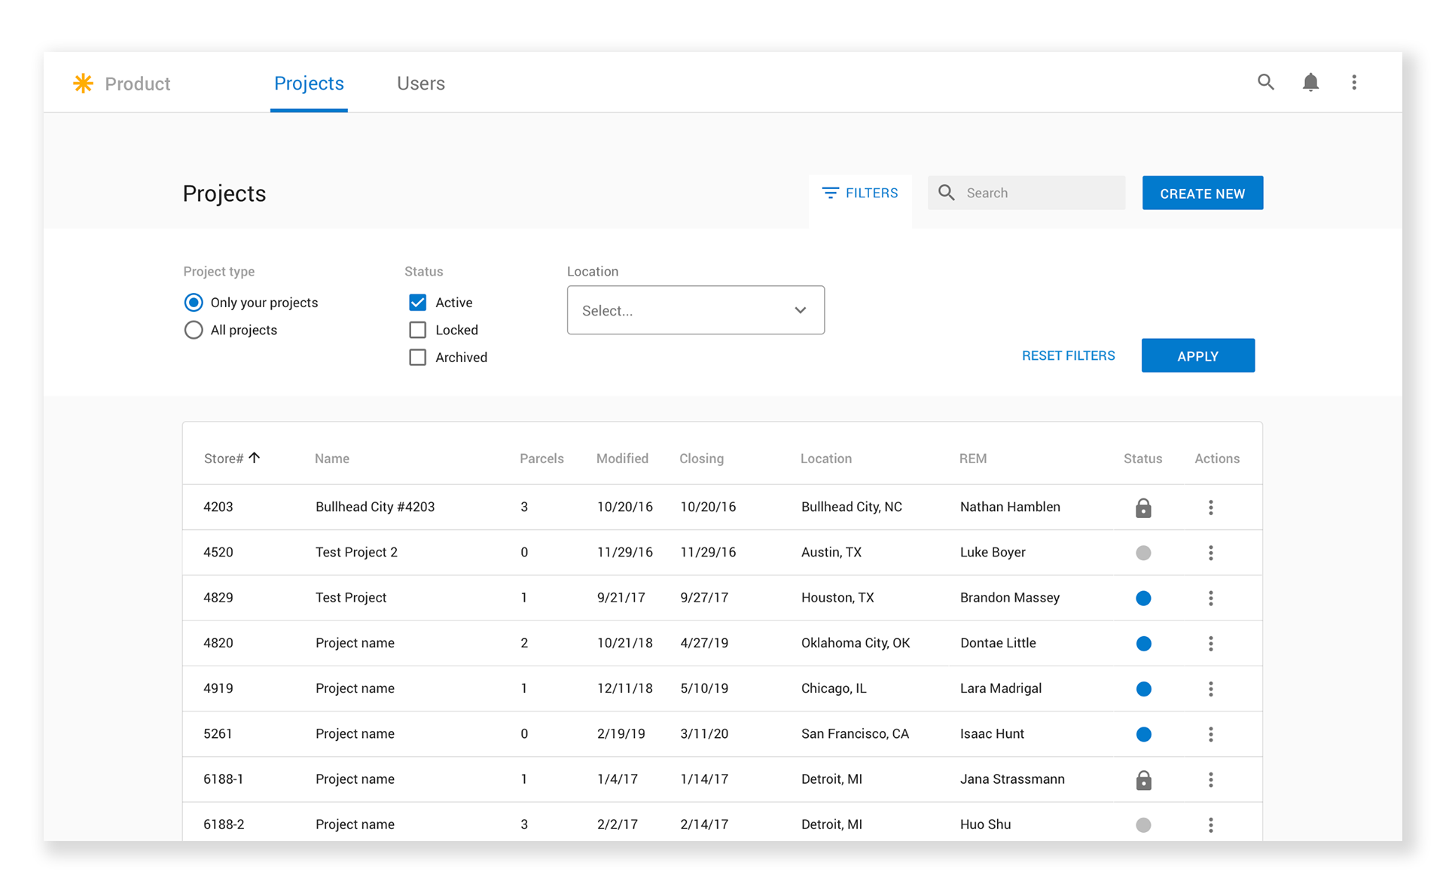Open search from the top bar magnifier
The image size is (1446, 893).
coord(1266,82)
